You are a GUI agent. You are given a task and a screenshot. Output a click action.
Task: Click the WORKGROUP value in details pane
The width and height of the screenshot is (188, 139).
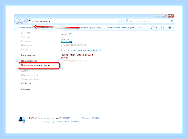(63, 118)
